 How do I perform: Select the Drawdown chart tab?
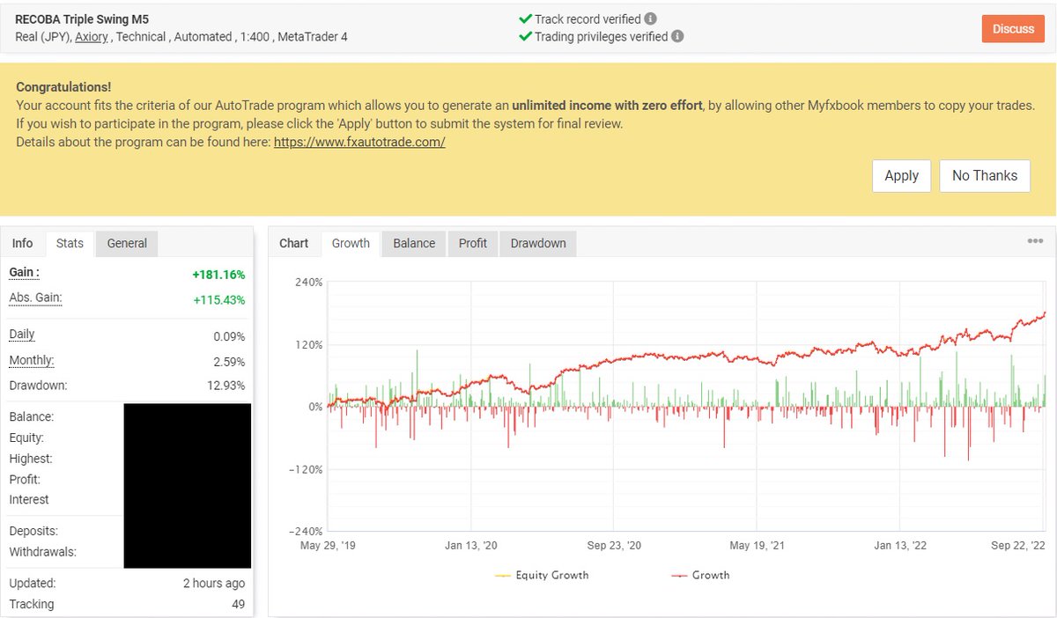click(x=538, y=243)
